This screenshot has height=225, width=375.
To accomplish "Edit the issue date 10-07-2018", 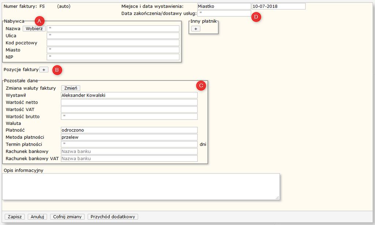I will tap(279, 7).
